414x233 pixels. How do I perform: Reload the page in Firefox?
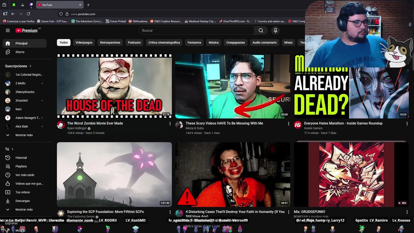point(28,14)
